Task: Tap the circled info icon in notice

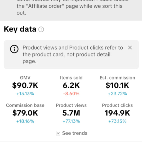Action: (x=14, y=49)
